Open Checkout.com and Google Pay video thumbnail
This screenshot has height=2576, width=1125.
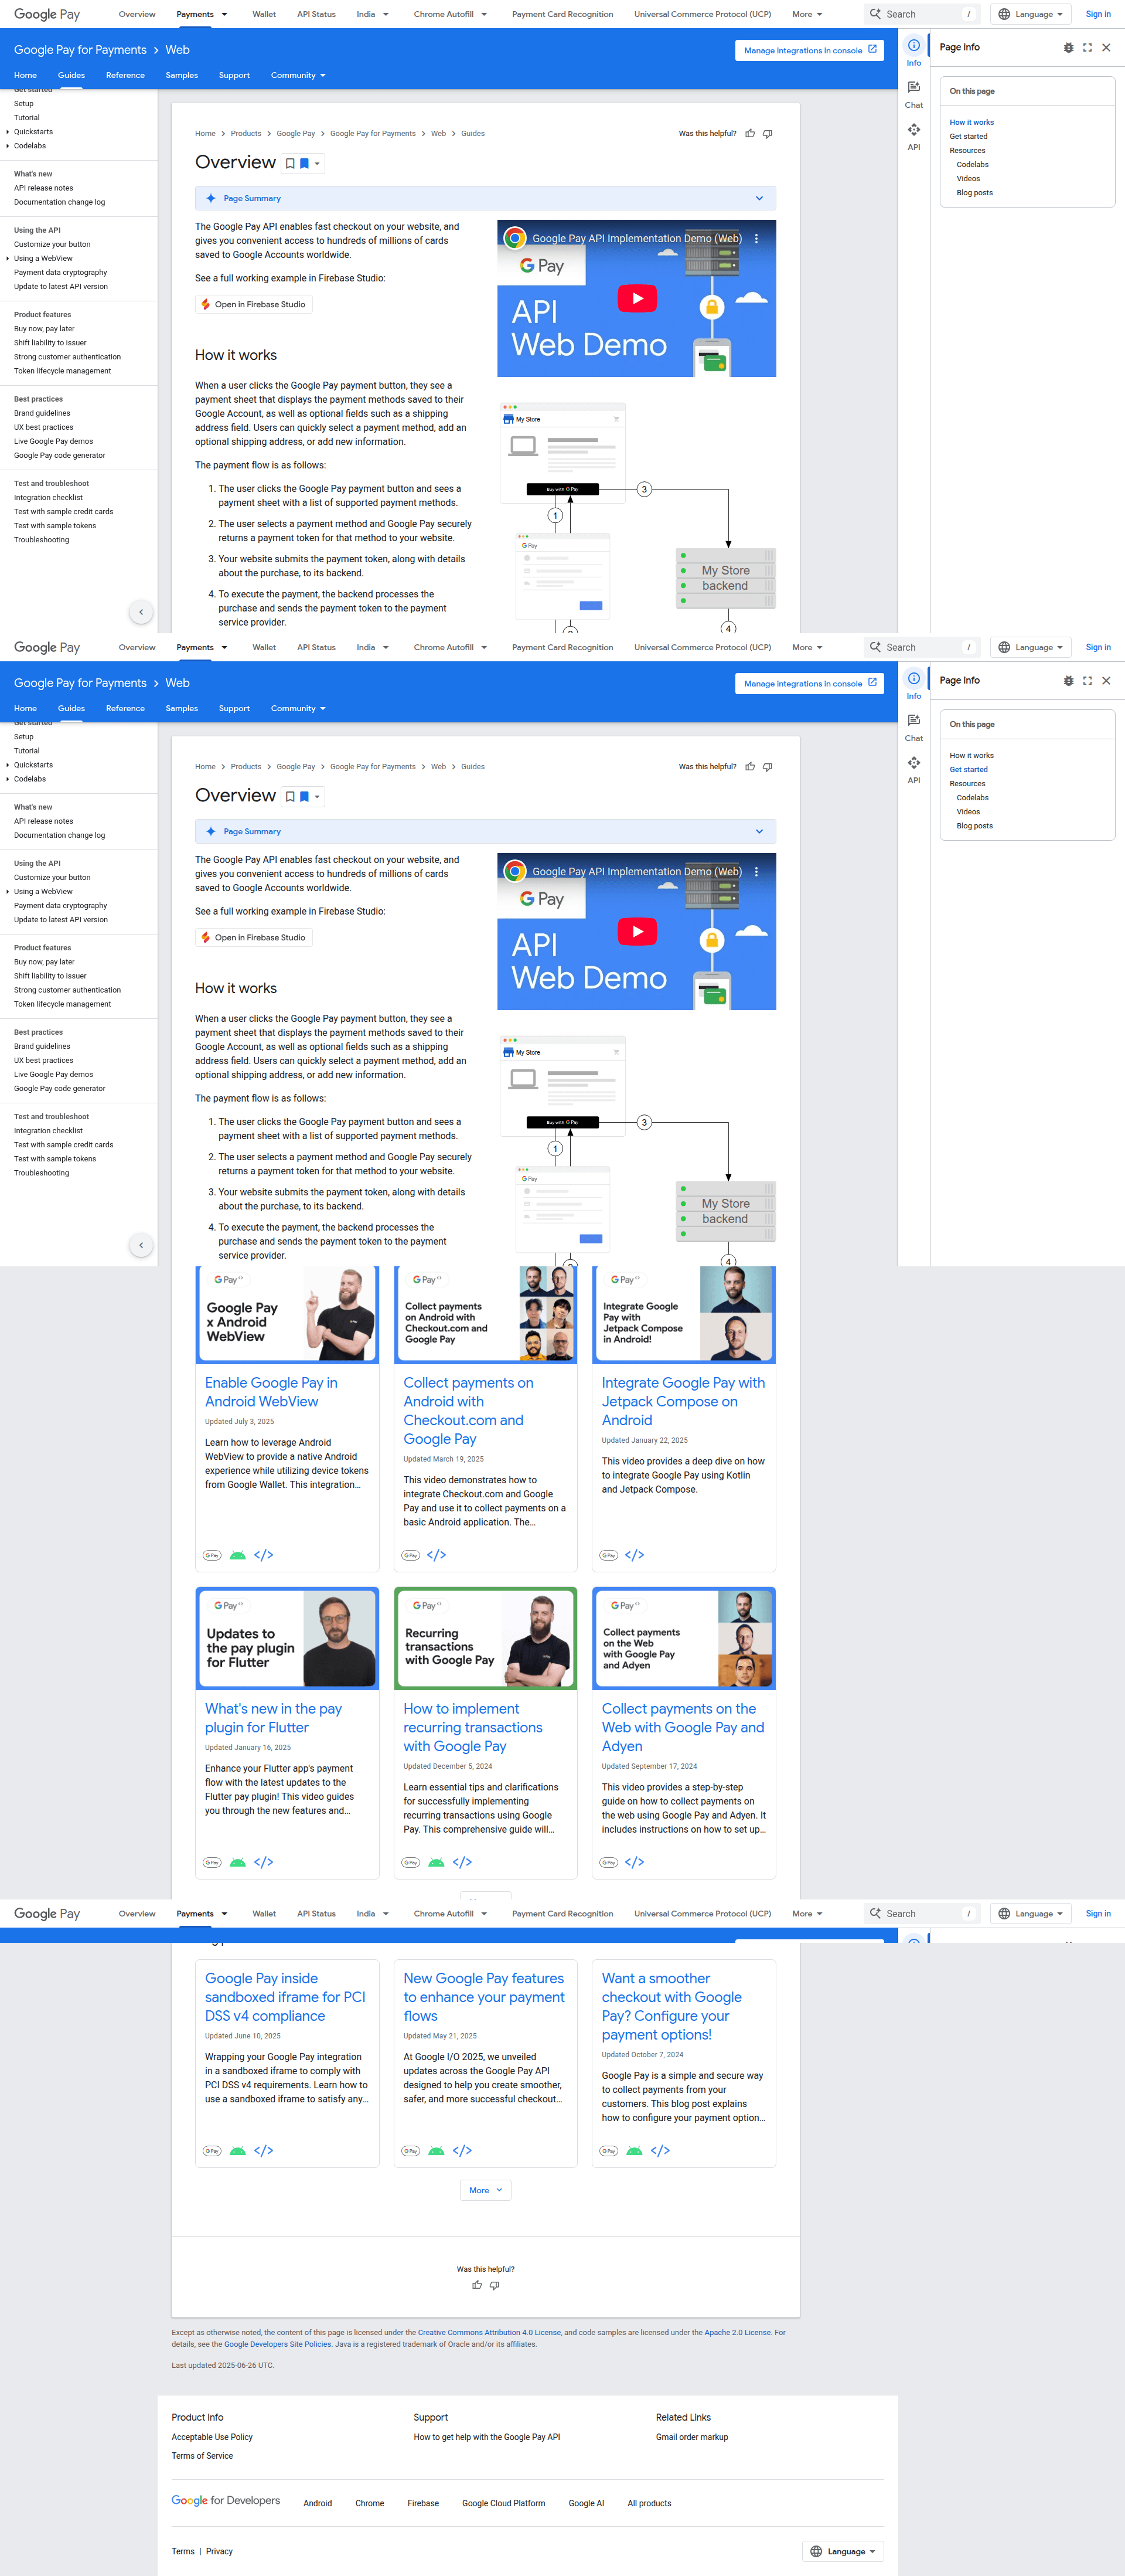[486, 1314]
